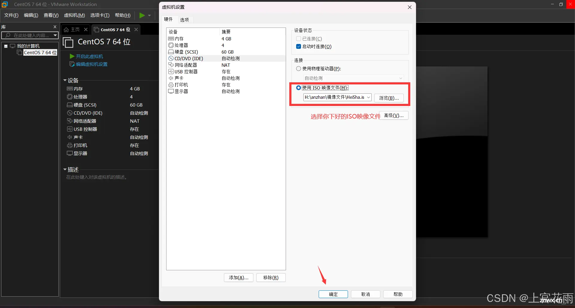
Task: Click the 编辑虚拟机设置 link
Action: pos(92,64)
